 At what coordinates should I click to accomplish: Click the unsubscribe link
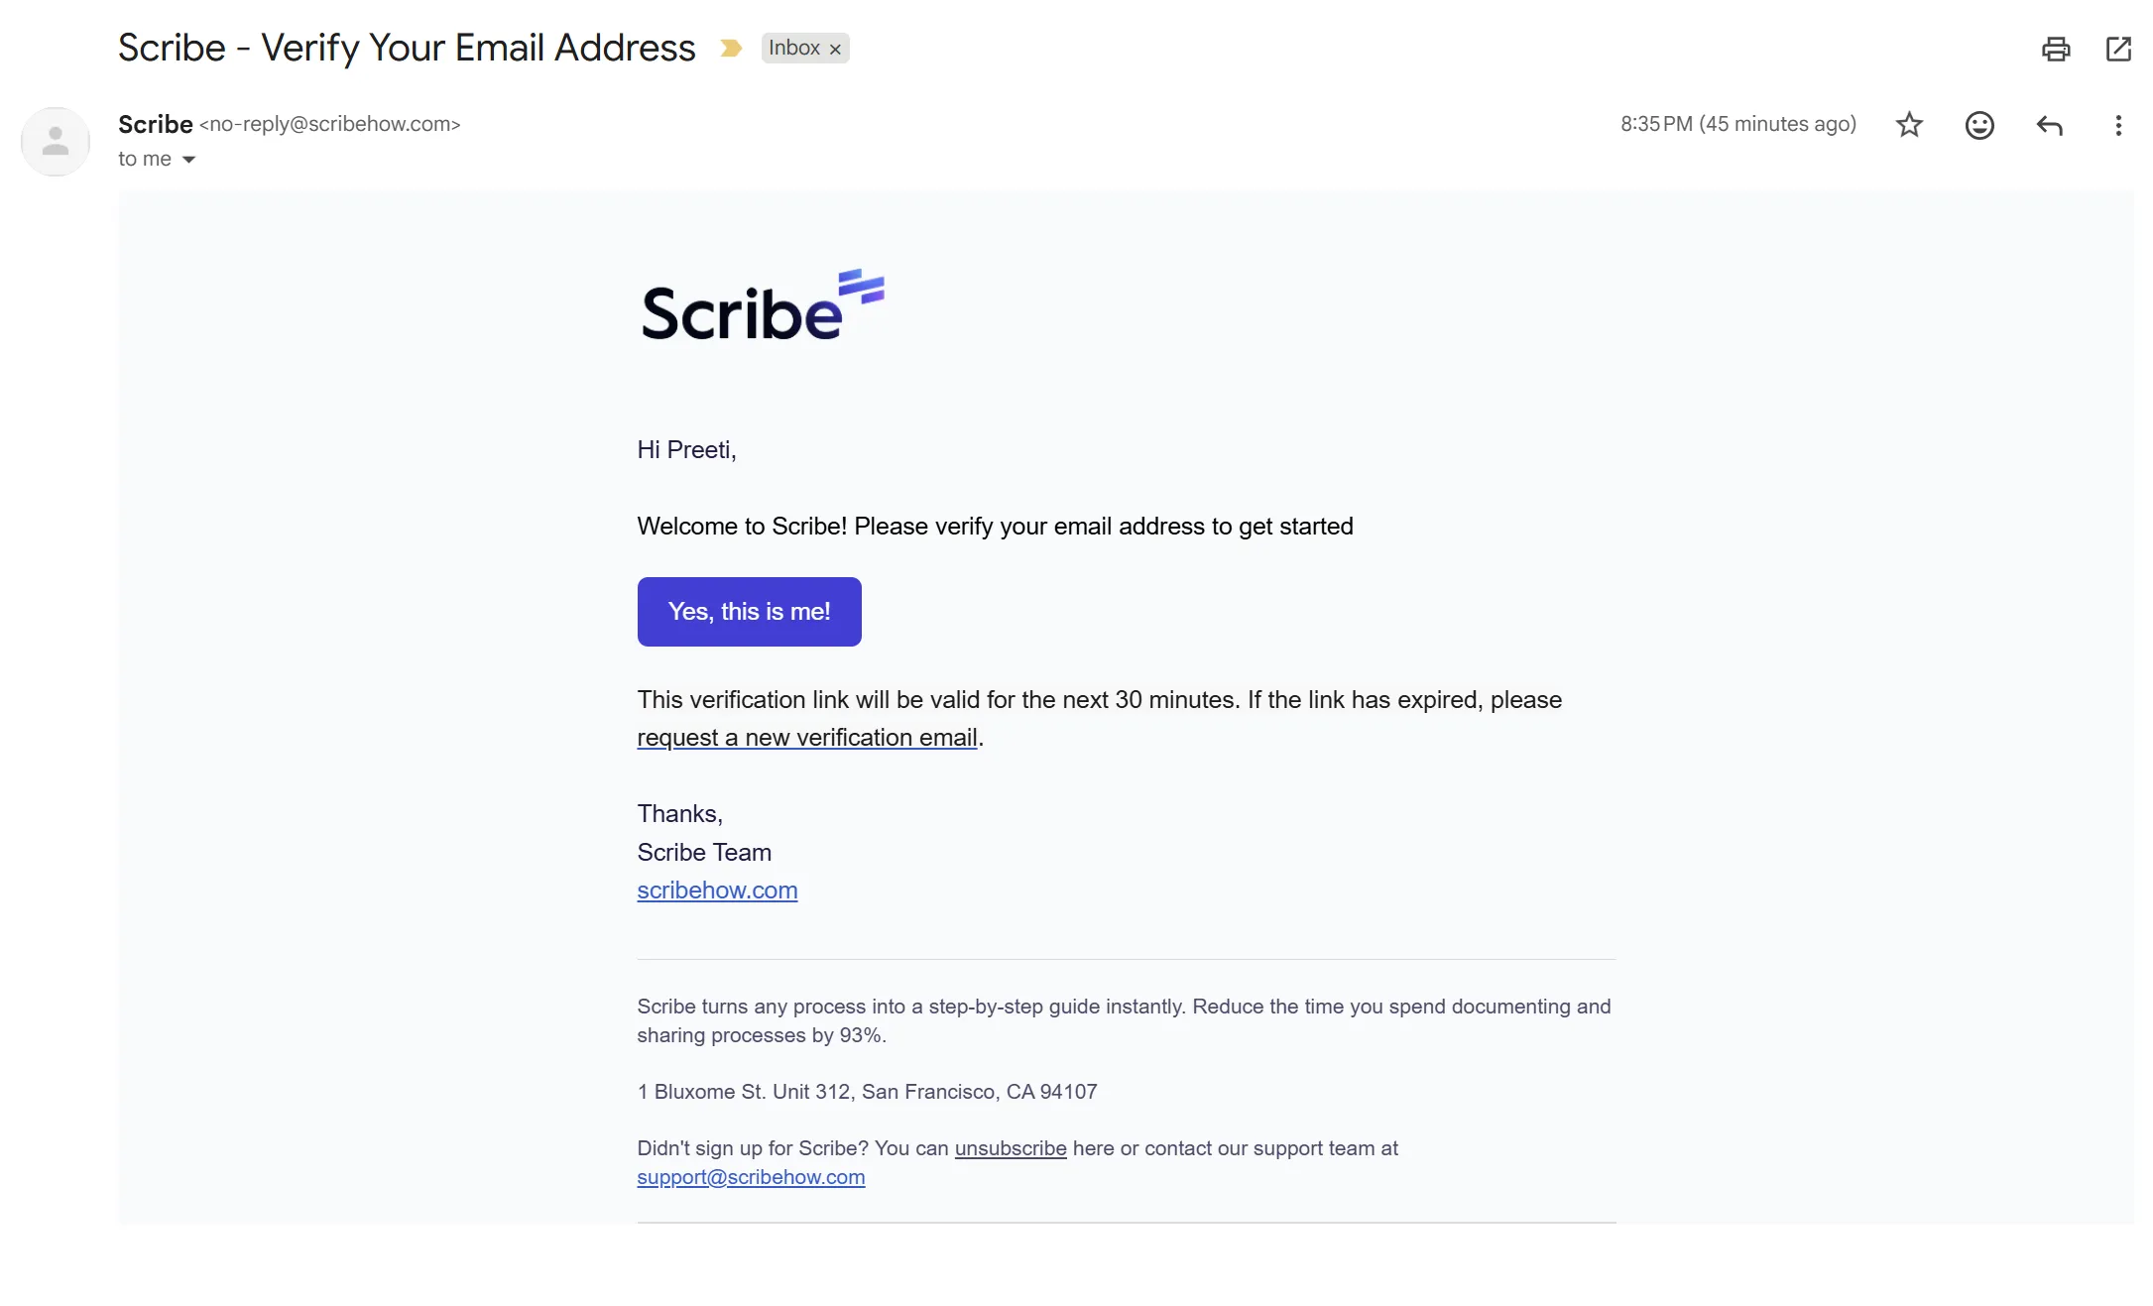click(1010, 1148)
